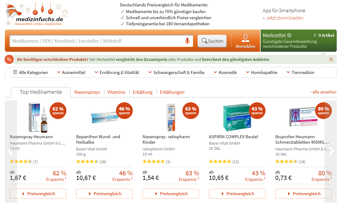Switch to the Vitamine tab

(116, 92)
